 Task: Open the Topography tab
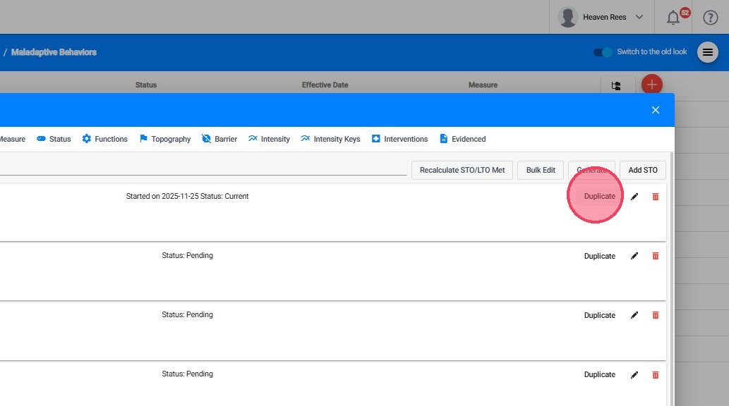[165, 139]
